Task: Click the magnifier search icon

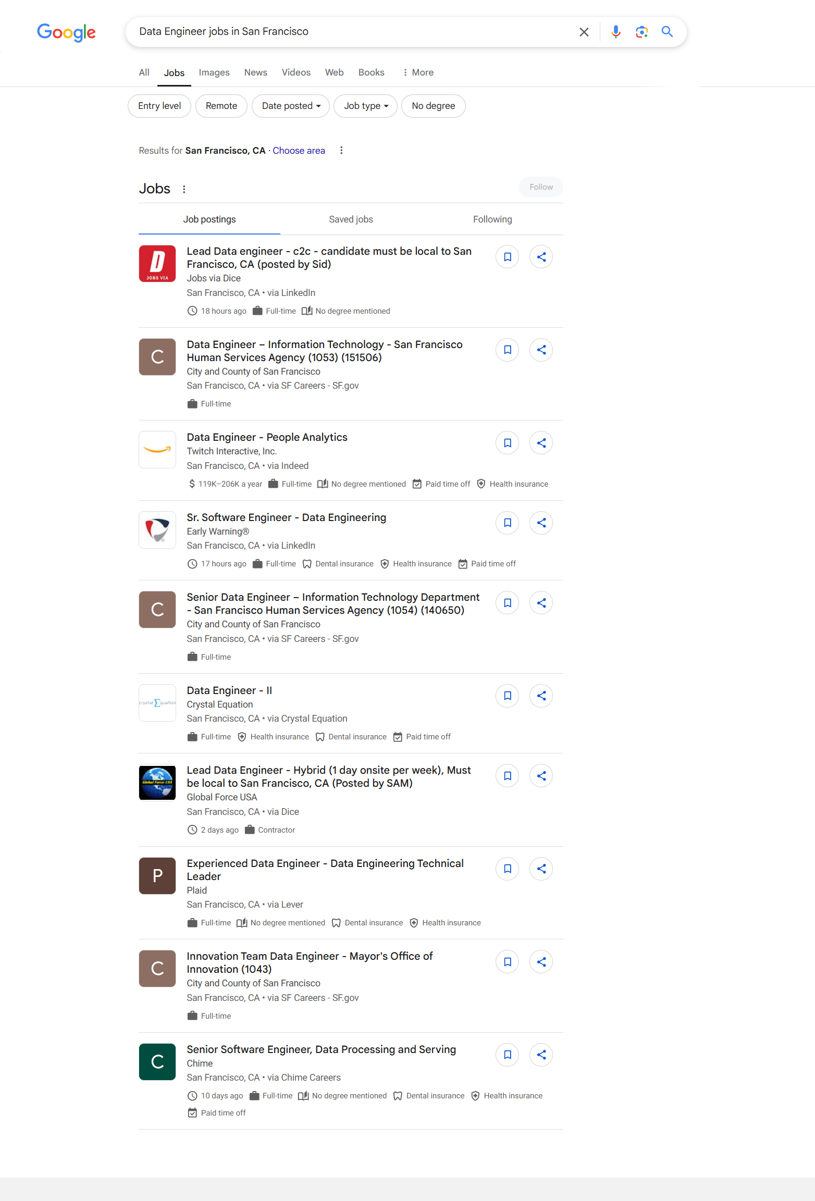Action: pos(667,32)
